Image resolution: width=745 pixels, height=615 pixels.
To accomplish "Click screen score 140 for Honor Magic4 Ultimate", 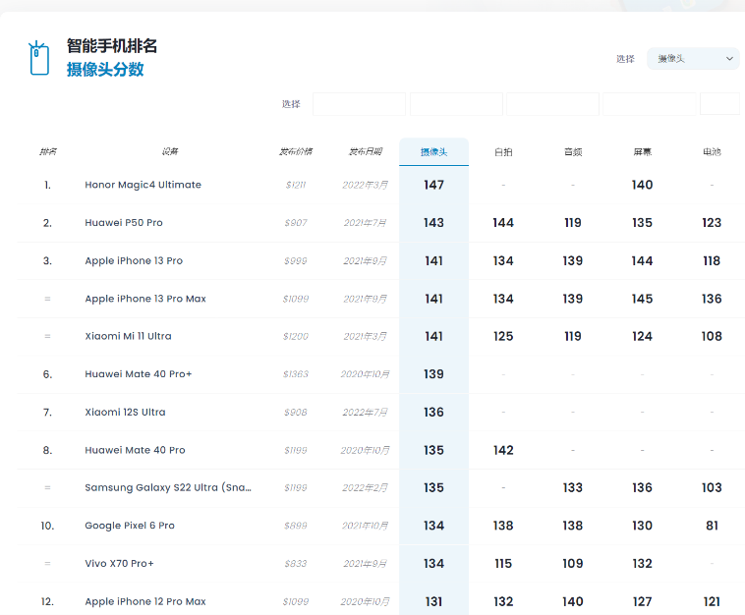I will [x=643, y=185].
